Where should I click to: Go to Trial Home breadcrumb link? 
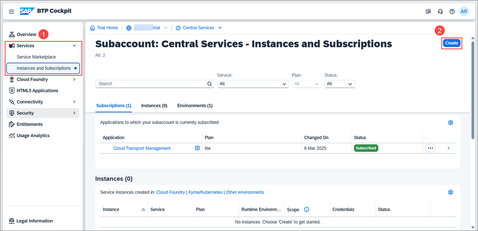click(x=108, y=28)
